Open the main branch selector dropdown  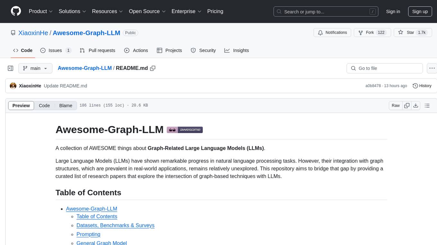point(35,68)
